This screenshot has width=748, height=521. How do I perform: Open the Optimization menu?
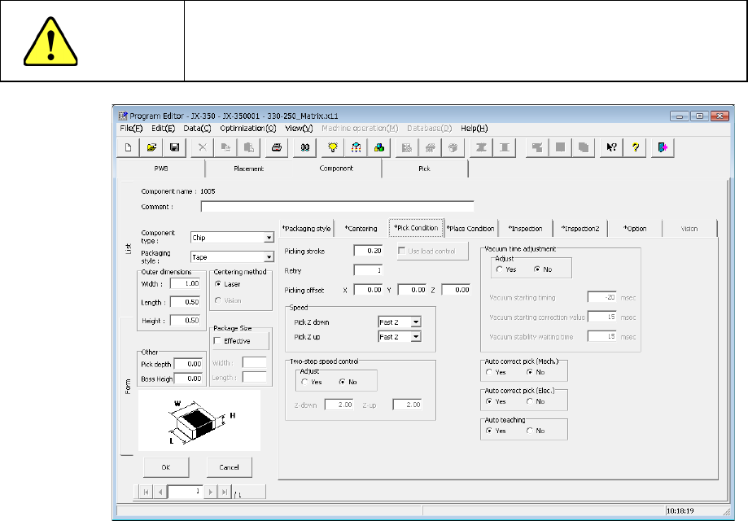(248, 129)
